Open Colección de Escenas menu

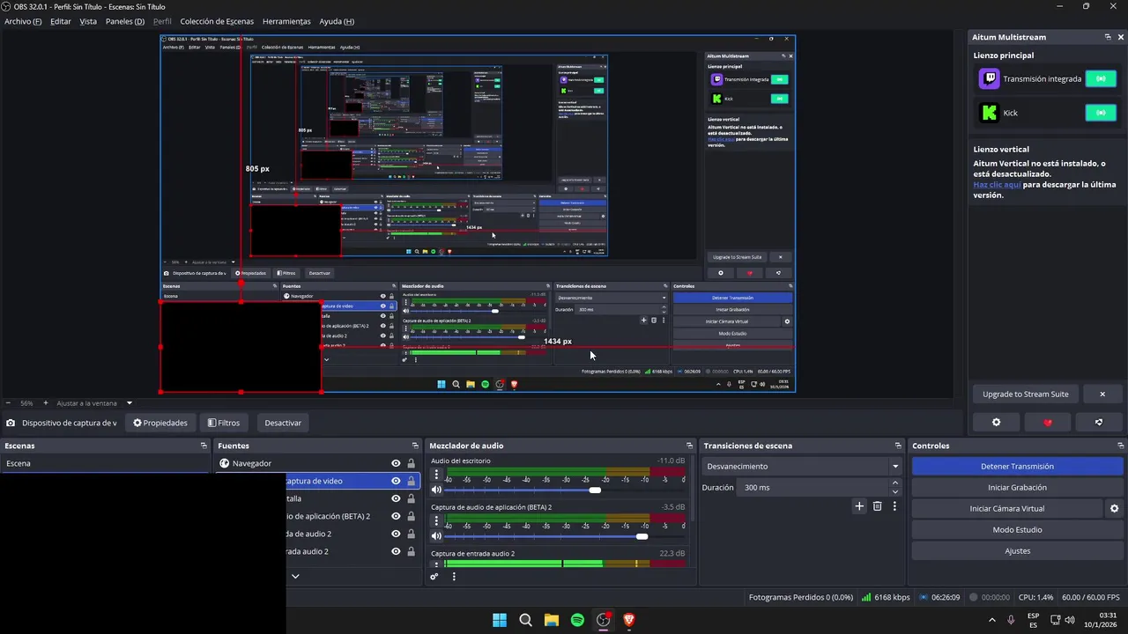pos(217,21)
